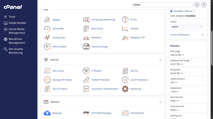Open the MyImunify star icon
Screen dimensions: 213x119
point(125,89)
